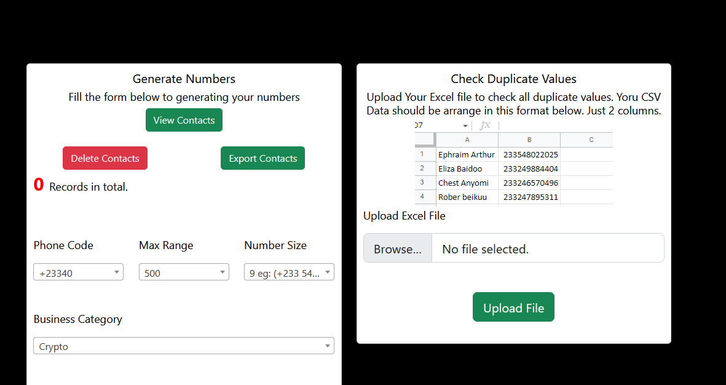The height and width of the screenshot is (385, 726).
Task: Click the Ephraim Arthur cell in the example
Action: (467, 154)
